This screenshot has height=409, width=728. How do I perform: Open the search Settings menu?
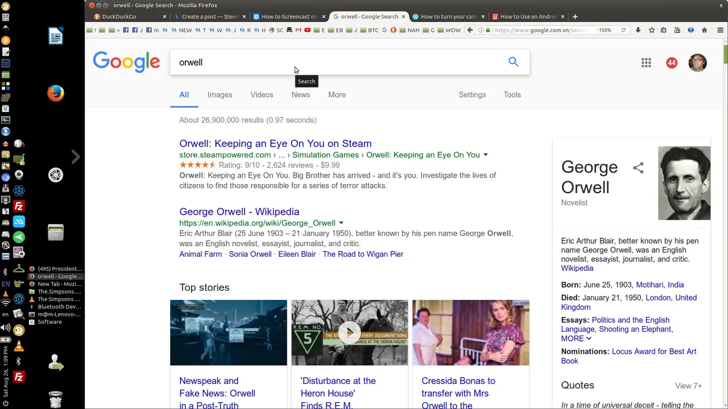click(472, 95)
